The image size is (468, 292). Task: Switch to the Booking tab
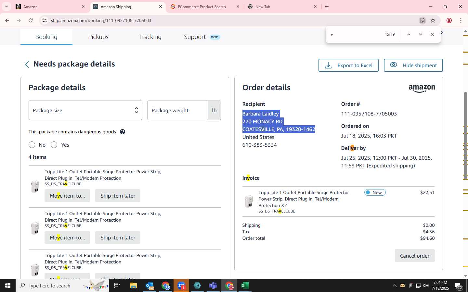pyautogui.click(x=46, y=37)
